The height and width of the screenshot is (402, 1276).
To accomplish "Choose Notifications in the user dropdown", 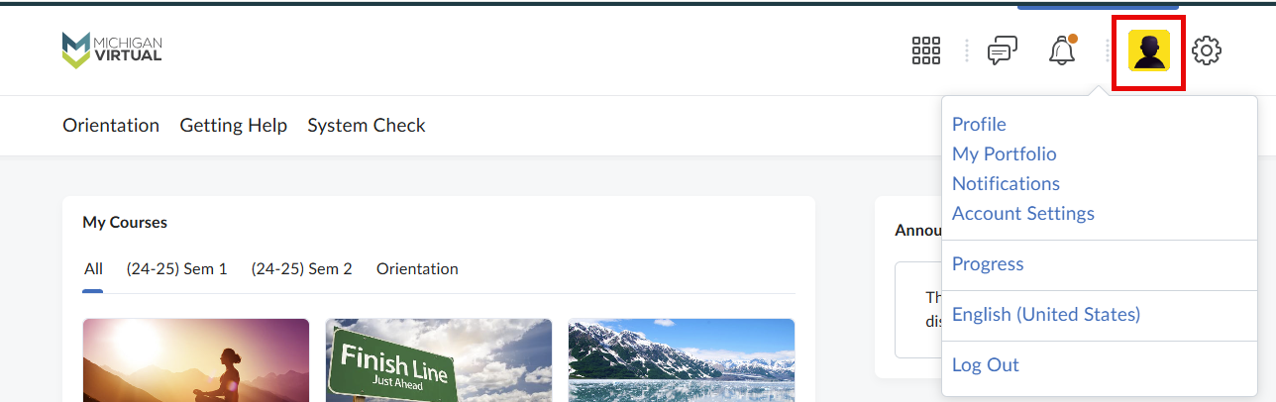I will tap(1006, 183).
